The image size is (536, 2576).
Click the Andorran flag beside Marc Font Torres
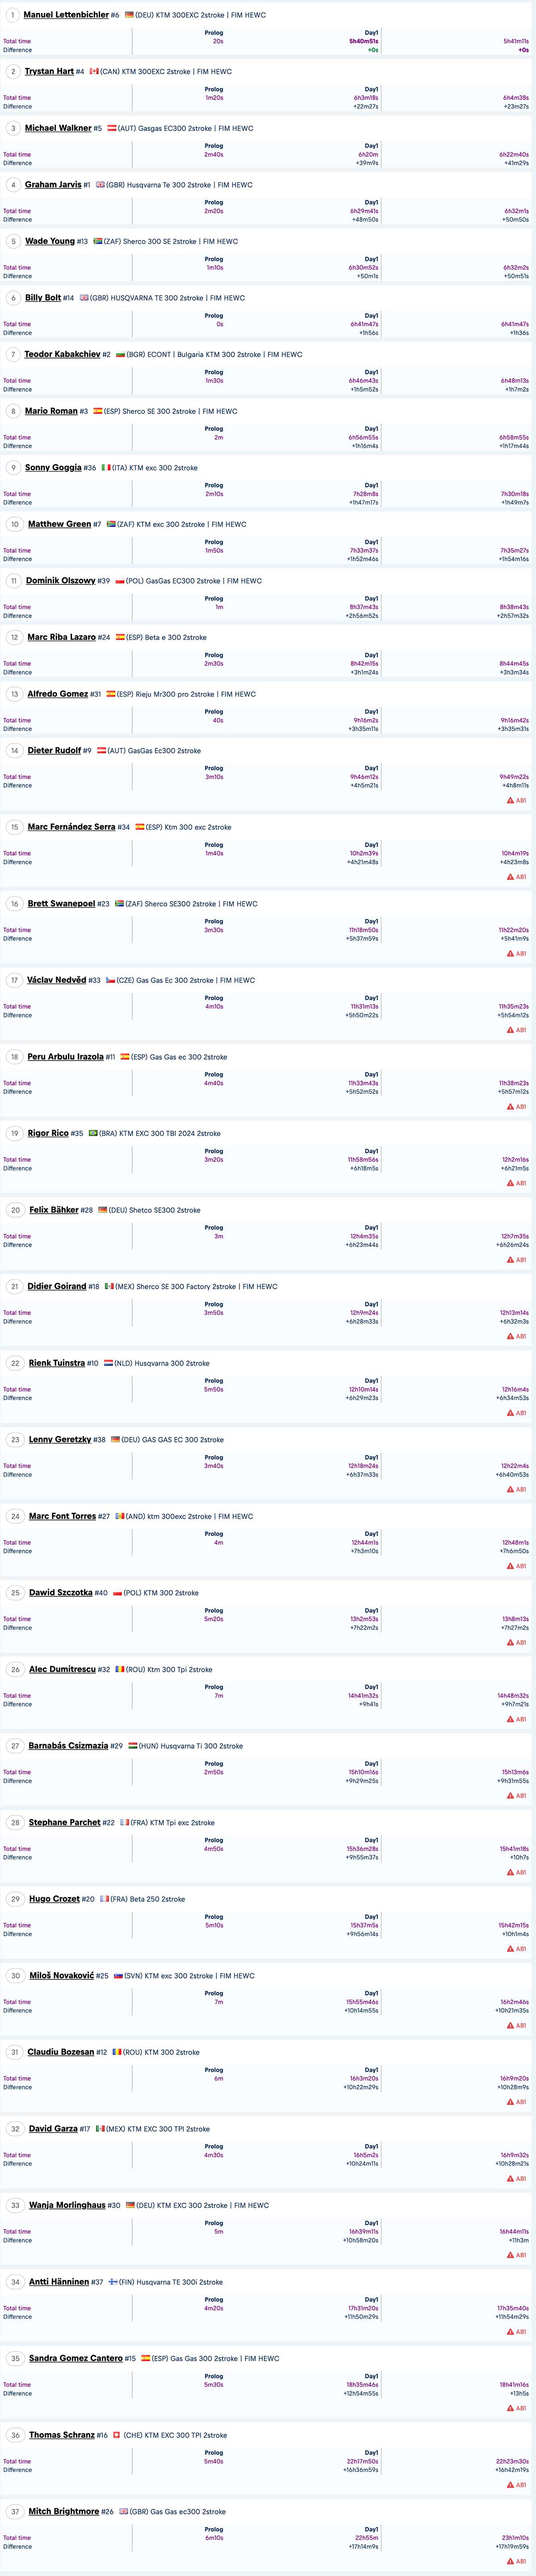(x=119, y=1517)
